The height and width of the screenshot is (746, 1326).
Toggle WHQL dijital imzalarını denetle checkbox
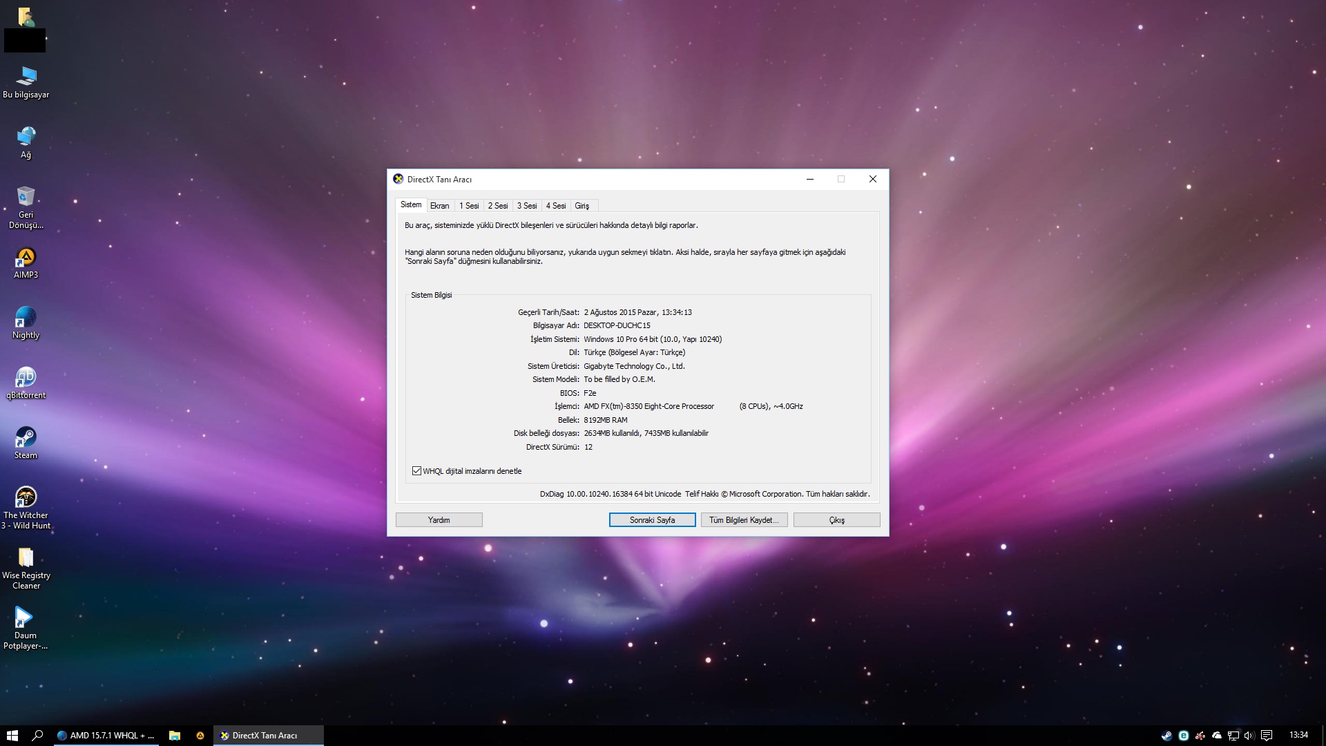pos(418,471)
